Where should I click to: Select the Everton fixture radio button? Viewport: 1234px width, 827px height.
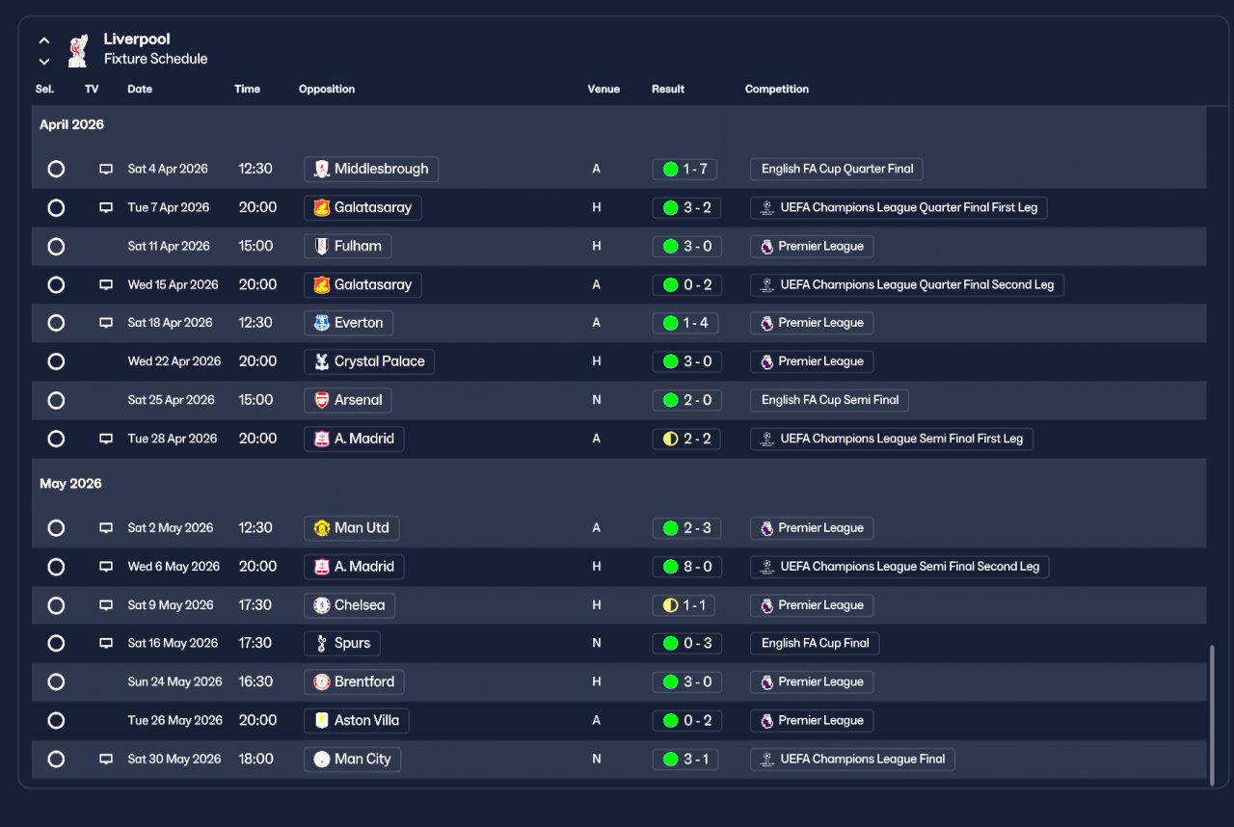[56, 323]
